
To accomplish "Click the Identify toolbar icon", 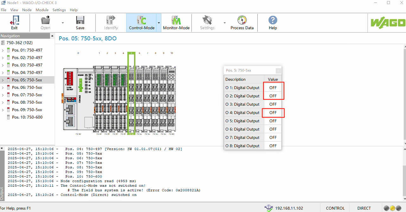I will pos(111,20).
